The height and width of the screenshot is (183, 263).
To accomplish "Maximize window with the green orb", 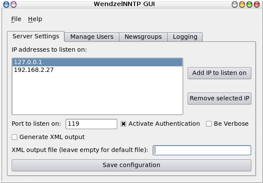I will click(x=249, y=4).
